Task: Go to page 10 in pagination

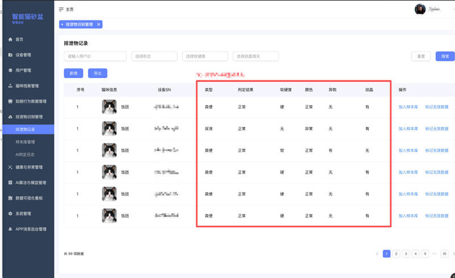Action: pos(444,254)
